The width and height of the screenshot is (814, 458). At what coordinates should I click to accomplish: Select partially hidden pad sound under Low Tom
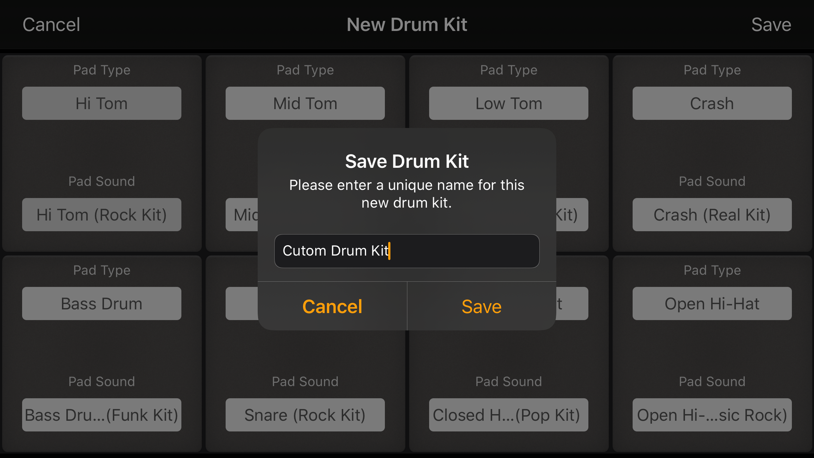point(572,215)
